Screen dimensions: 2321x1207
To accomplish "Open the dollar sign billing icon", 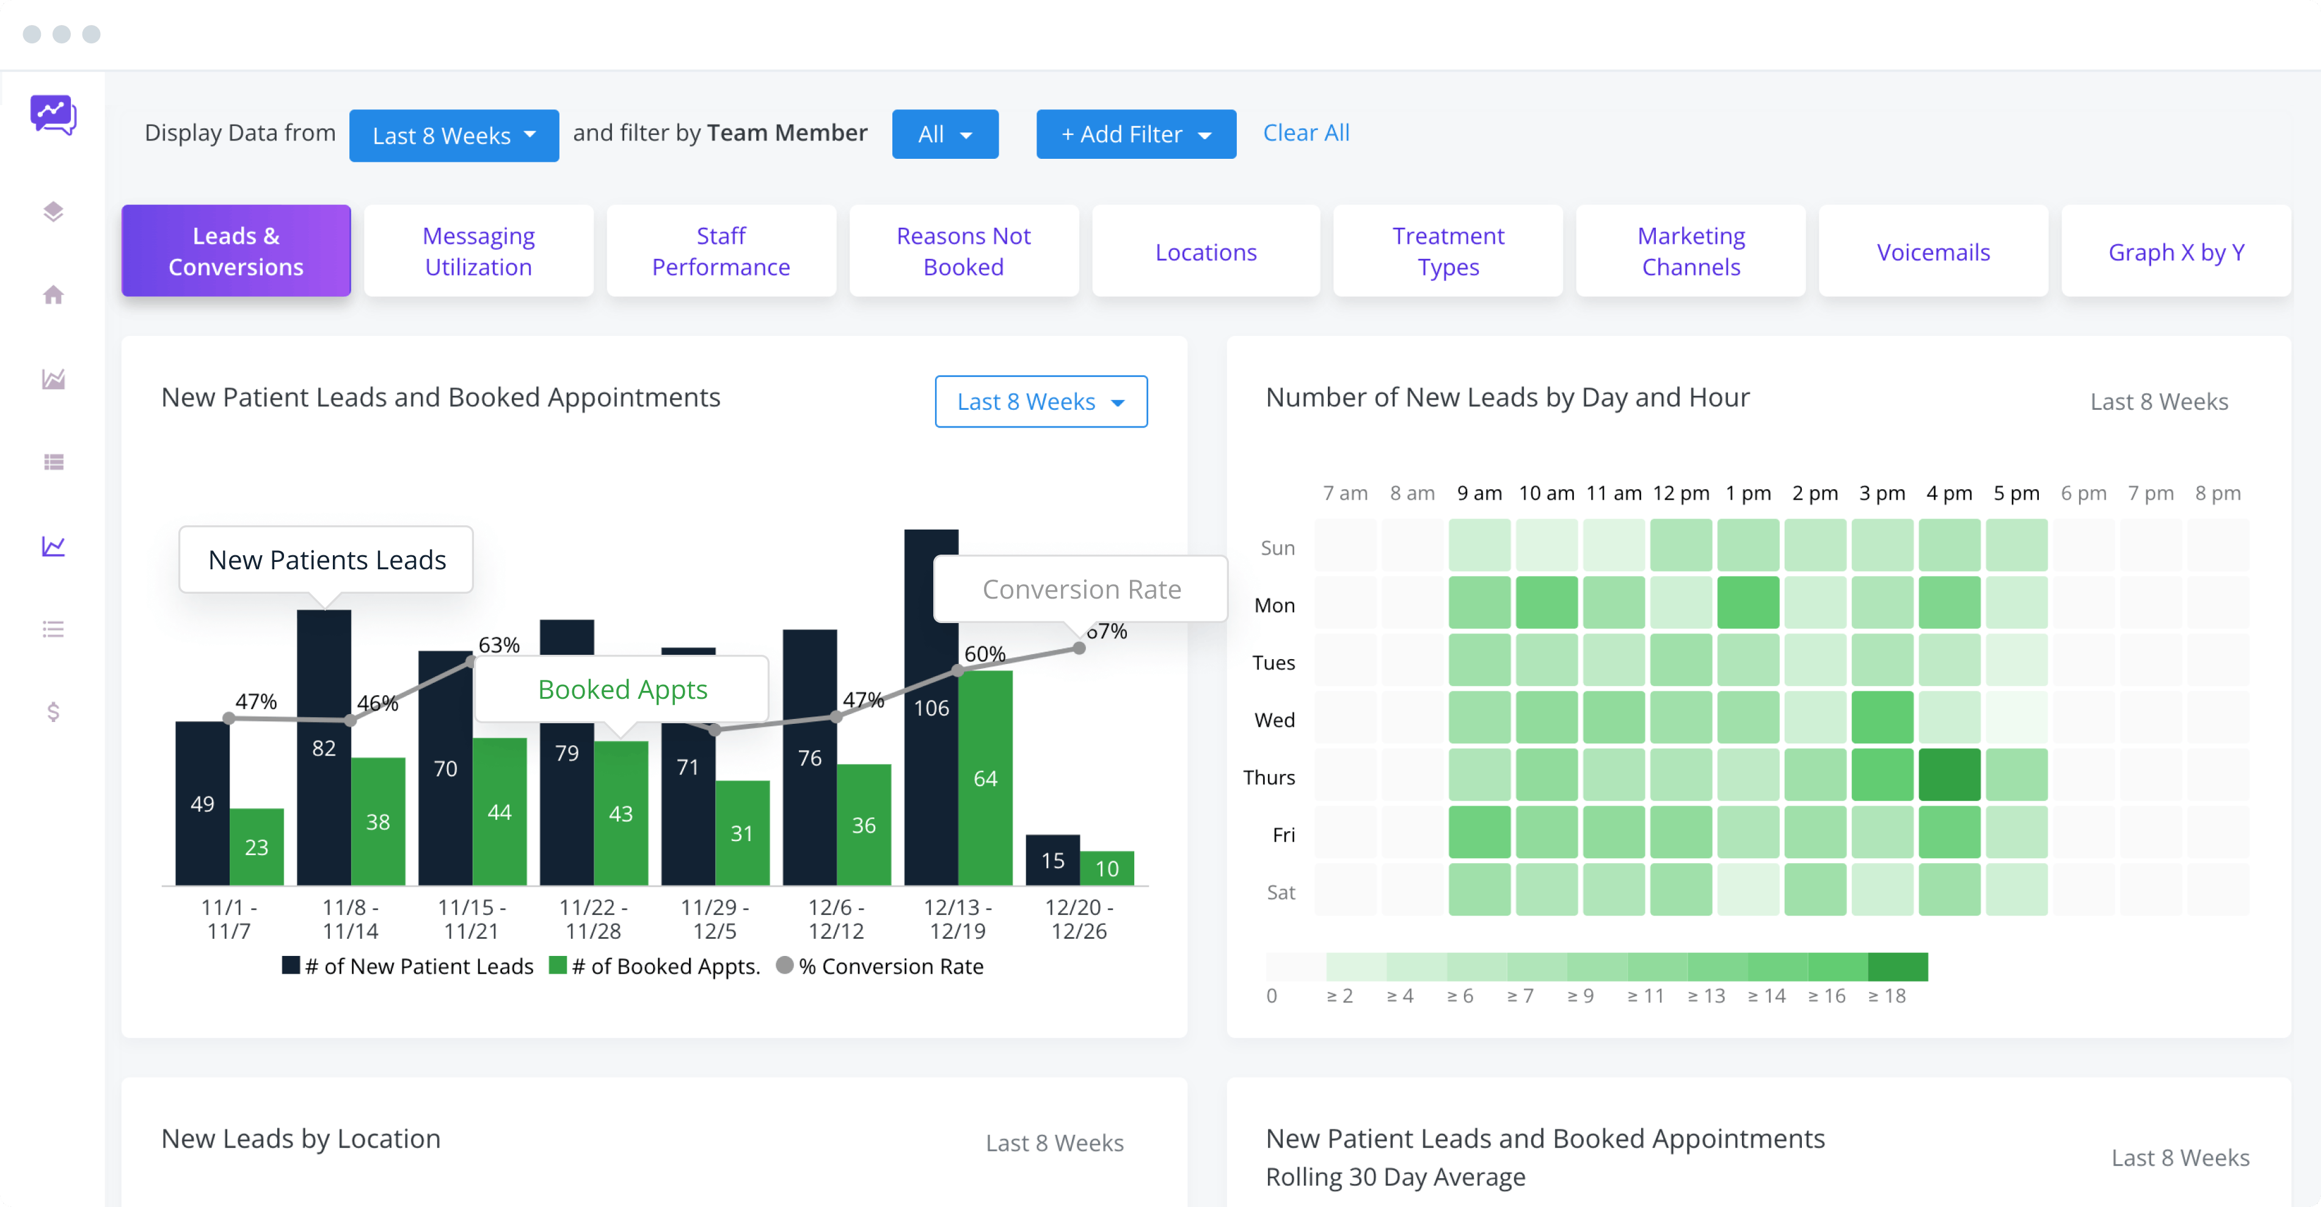I will coord(53,712).
